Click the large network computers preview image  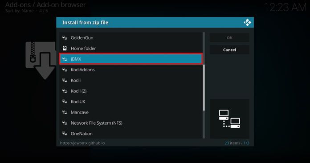click(x=229, y=119)
